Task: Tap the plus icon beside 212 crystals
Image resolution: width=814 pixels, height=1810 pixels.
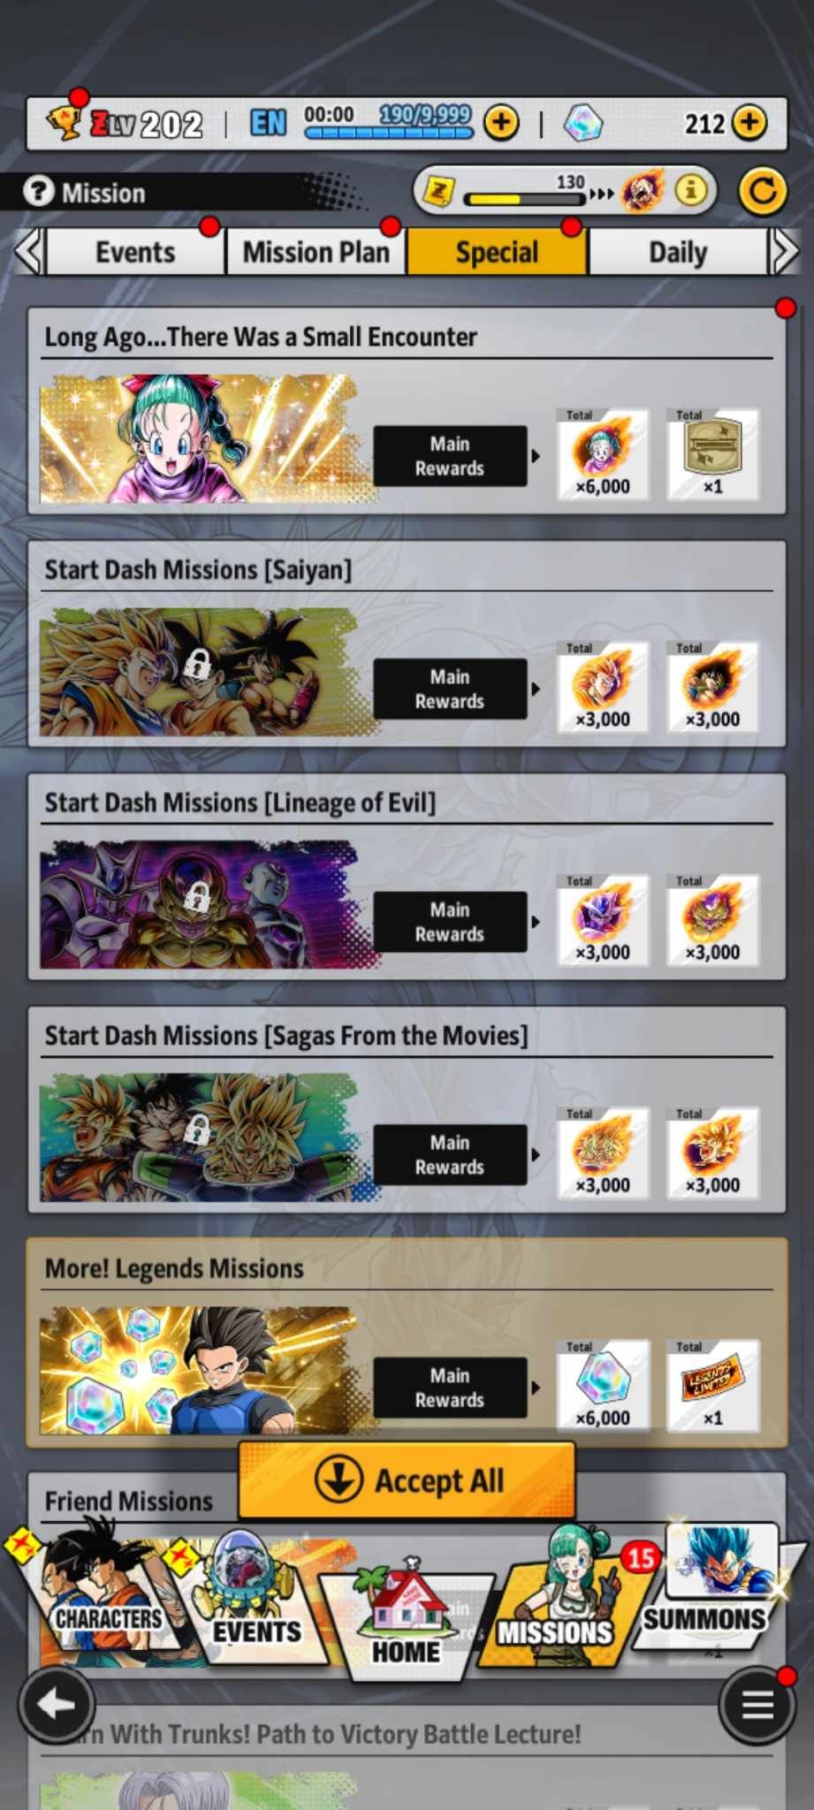Action: click(x=750, y=122)
